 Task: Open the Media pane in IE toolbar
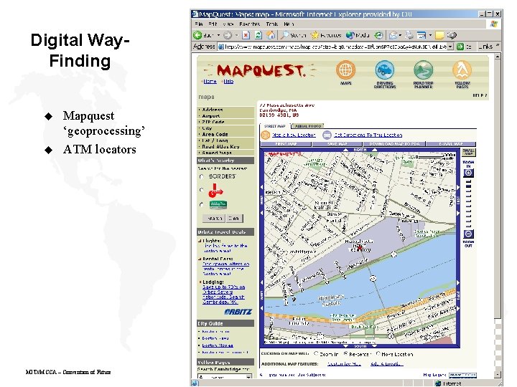(x=358, y=35)
